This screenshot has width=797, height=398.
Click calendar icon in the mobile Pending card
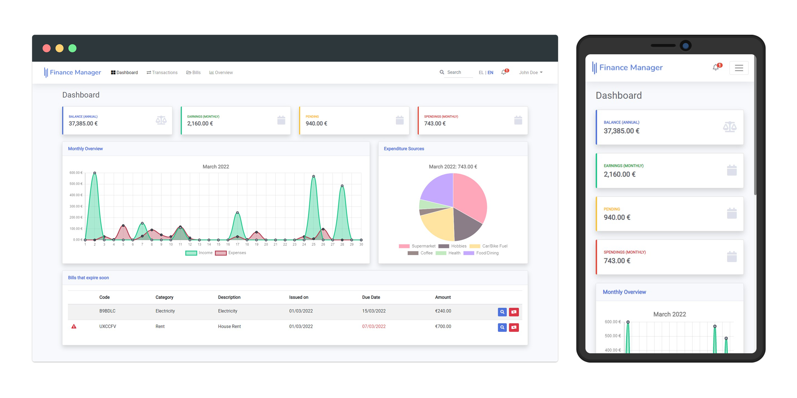[x=732, y=213]
